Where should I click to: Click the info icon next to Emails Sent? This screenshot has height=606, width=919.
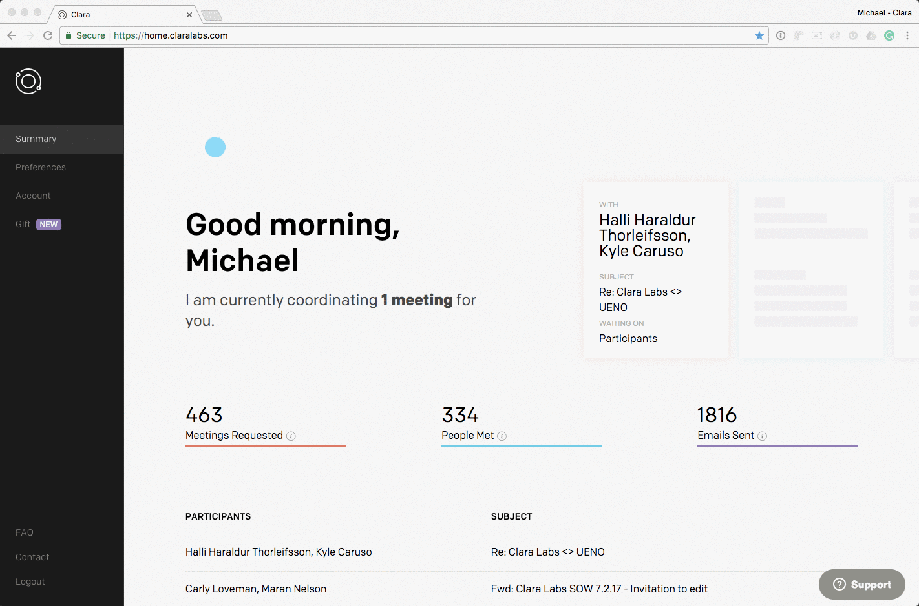[762, 436]
